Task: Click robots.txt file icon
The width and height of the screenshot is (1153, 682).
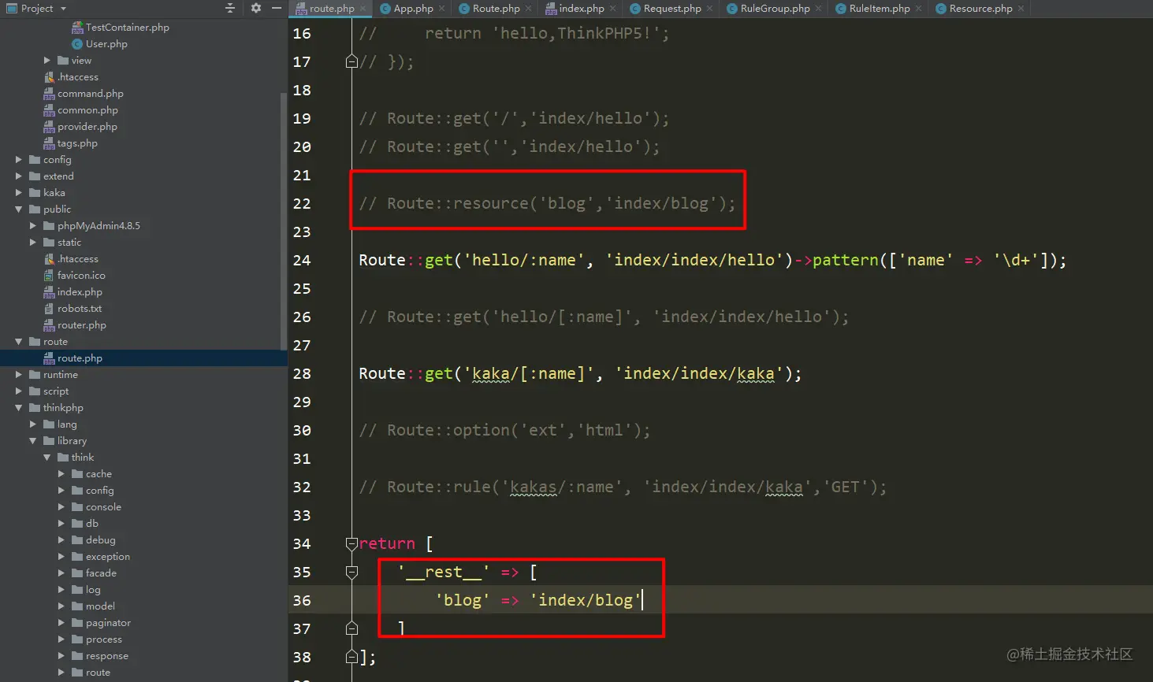Action: pyautogui.click(x=49, y=309)
